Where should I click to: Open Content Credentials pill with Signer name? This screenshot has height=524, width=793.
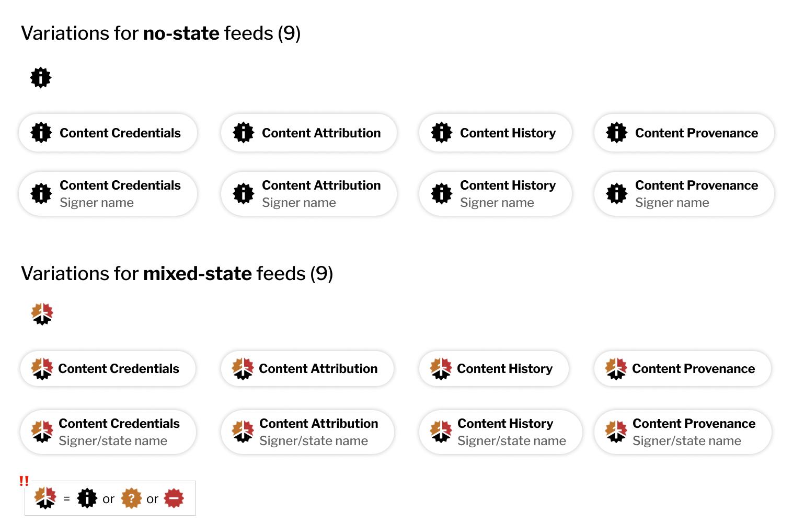108,194
